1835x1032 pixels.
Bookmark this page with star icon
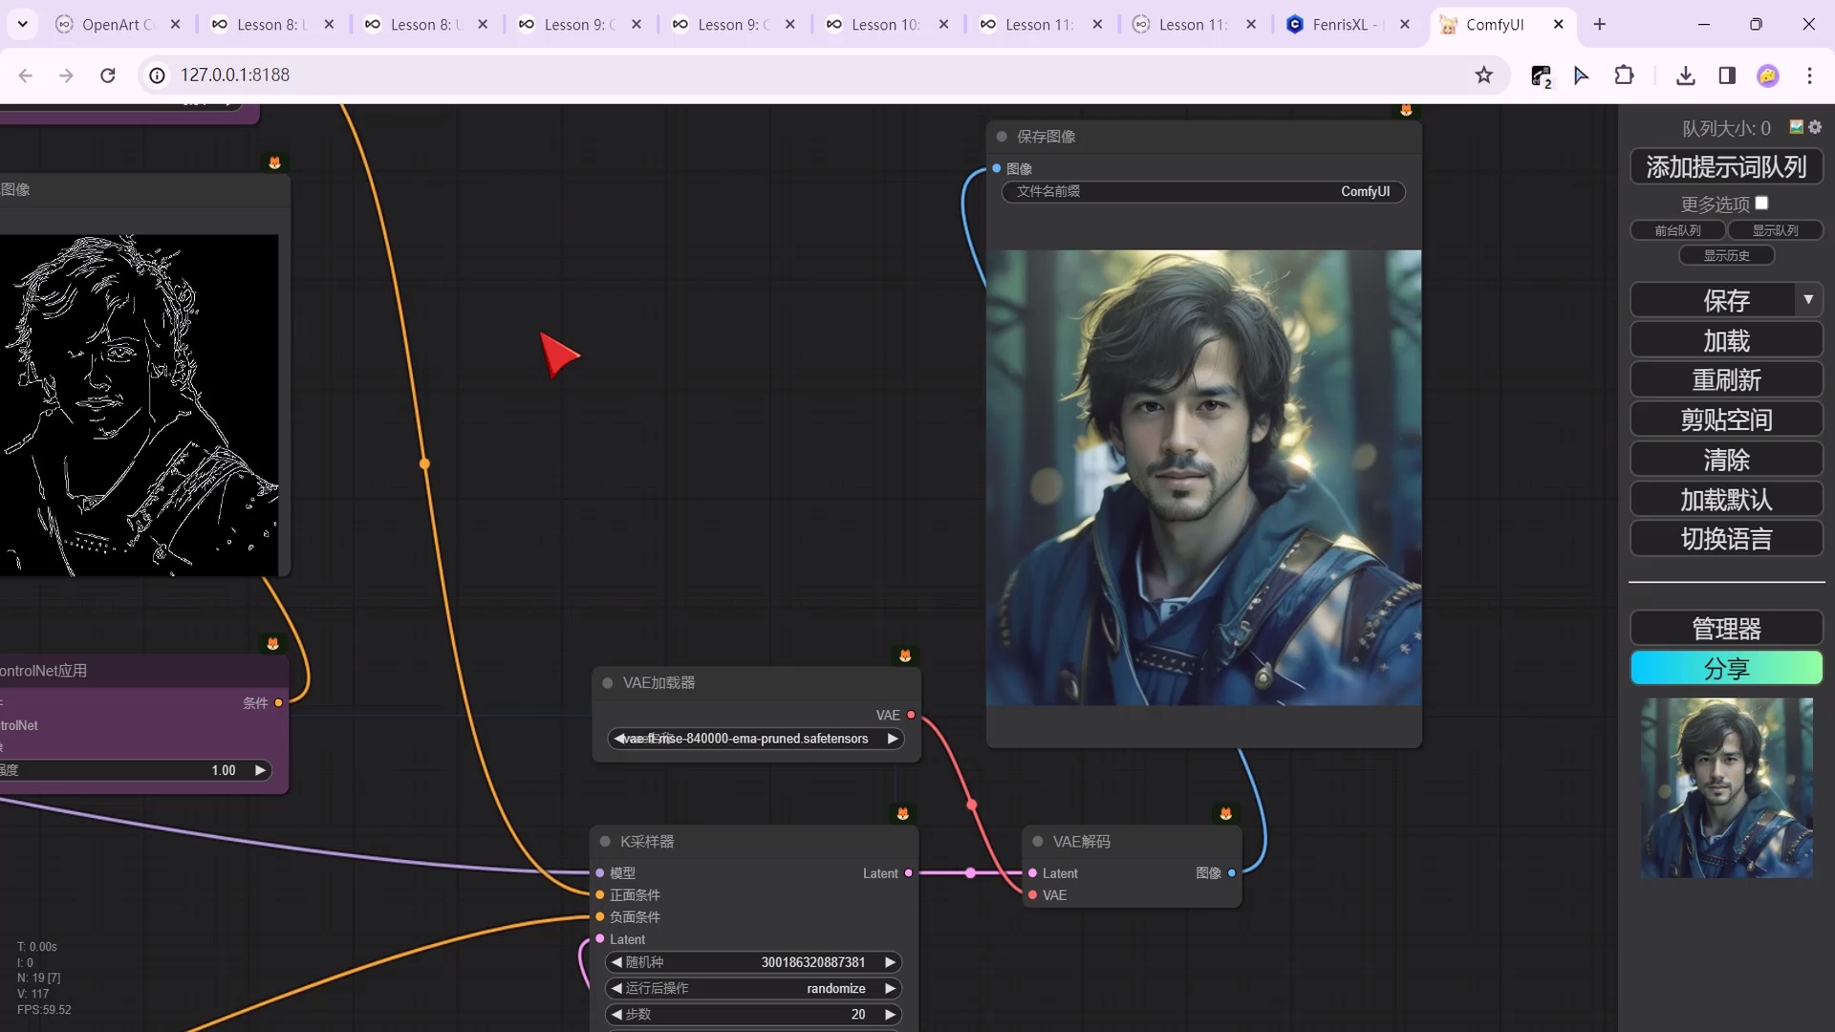(x=1483, y=75)
